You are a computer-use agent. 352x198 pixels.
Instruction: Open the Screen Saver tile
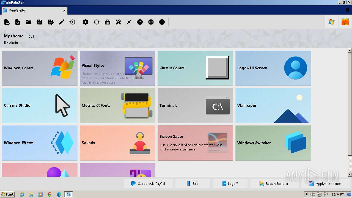(195, 143)
